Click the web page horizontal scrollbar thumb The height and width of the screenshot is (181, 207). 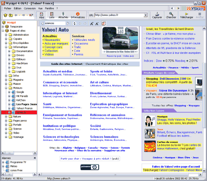click(115, 175)
